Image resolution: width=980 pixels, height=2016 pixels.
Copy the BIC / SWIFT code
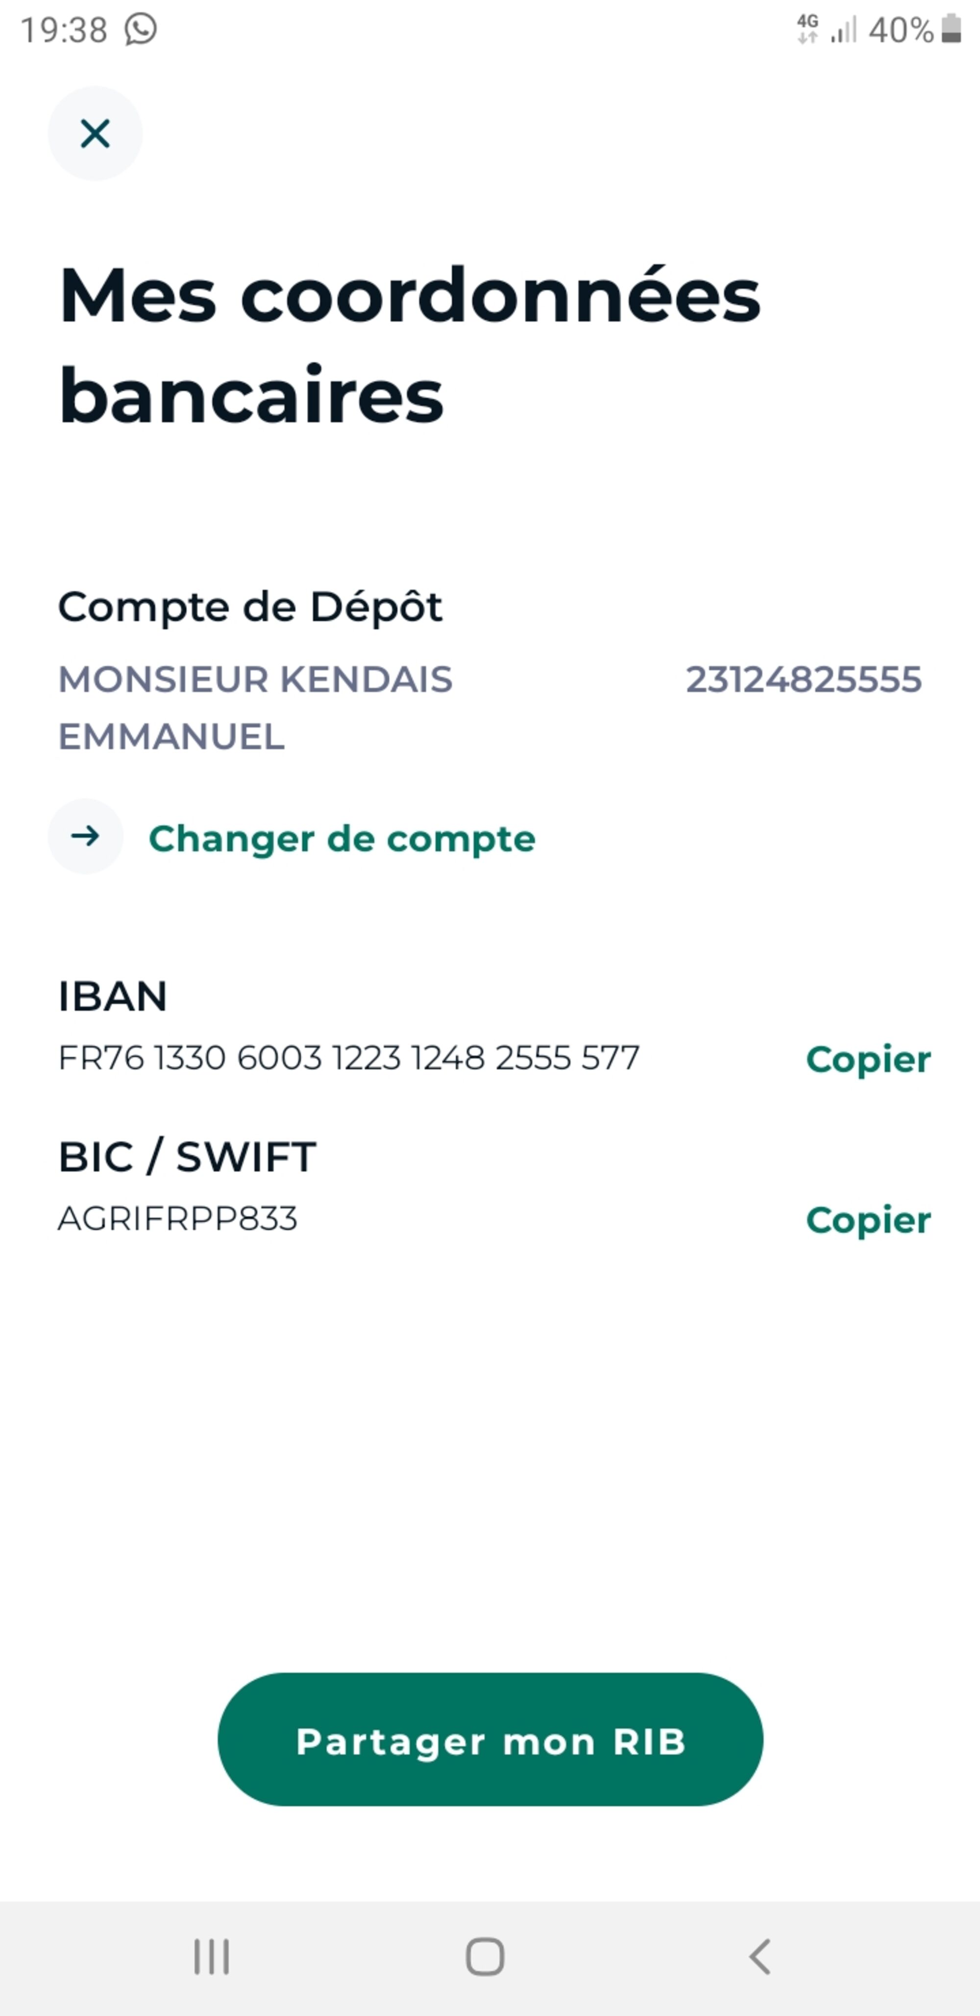tap(867, 1219)
